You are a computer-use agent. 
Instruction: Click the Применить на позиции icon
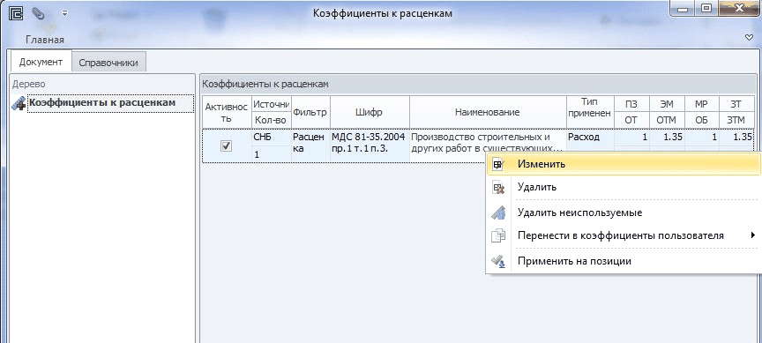[x=498, y=261]
